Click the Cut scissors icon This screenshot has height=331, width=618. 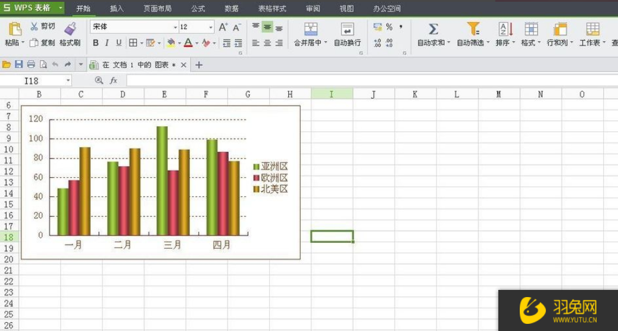click(x=35, y=26)
